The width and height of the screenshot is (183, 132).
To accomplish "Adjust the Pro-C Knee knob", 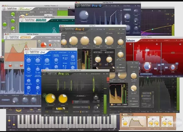I will pos(64,42).
